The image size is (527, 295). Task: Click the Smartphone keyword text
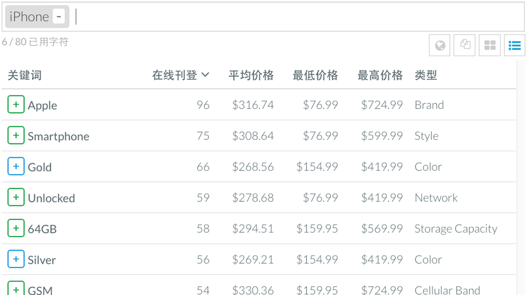[59, 137]
